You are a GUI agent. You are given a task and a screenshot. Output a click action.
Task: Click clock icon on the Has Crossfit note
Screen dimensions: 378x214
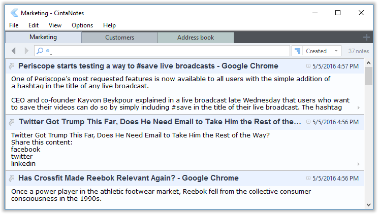(308, 178)
